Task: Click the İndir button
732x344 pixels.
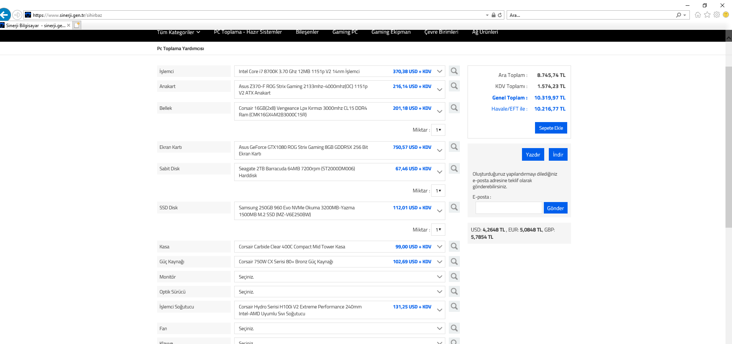Action: point(558,154)
